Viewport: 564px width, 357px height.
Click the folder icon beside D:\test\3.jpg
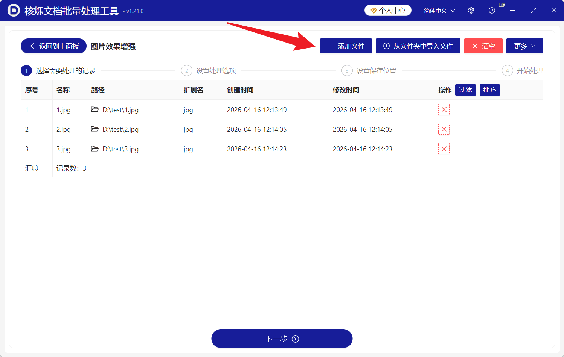point(95,149)
